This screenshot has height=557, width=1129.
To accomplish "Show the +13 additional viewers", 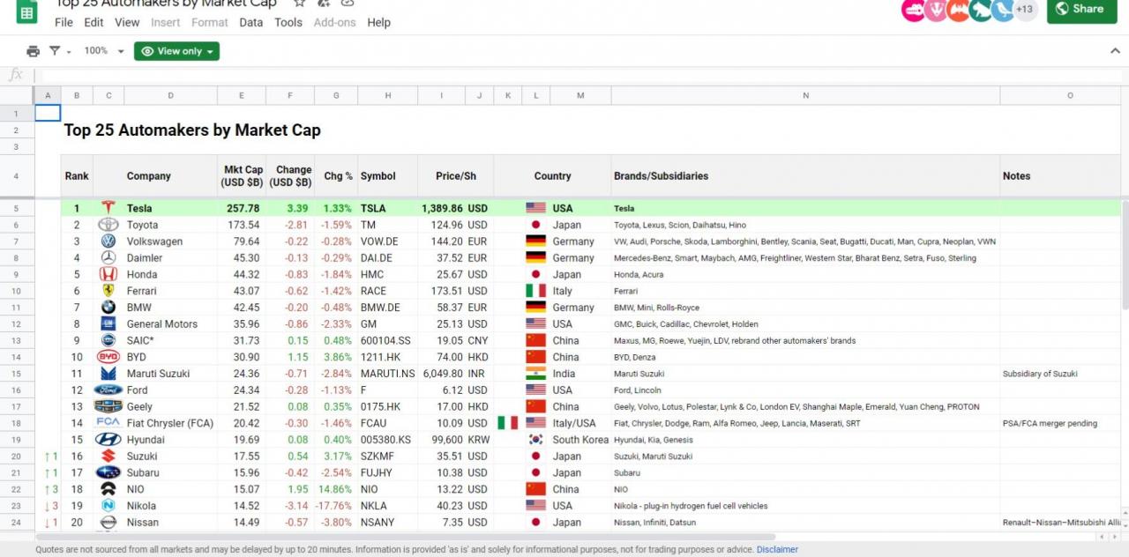I will coord(1025,10).
